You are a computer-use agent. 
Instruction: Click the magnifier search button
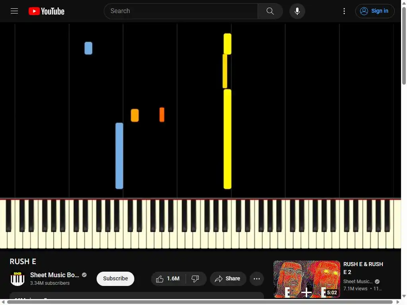point(270,11)
